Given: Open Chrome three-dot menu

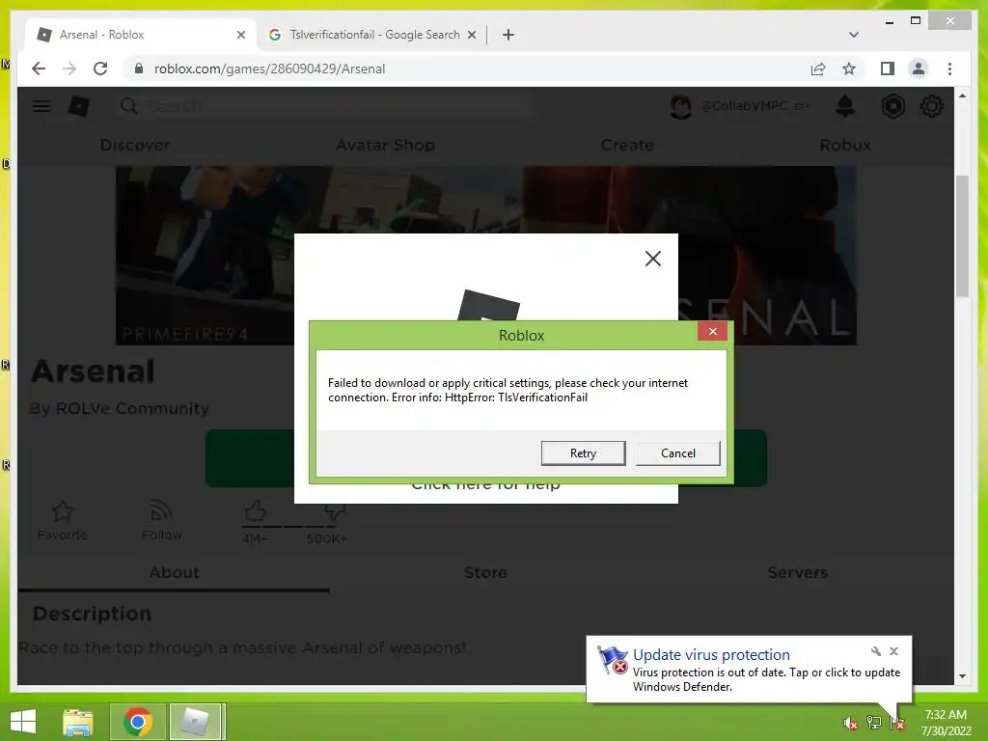Looking at the screenshot, I should [x=949, y=69].
